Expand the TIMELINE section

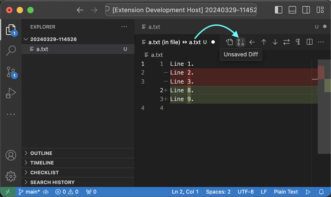coord(42,163)
